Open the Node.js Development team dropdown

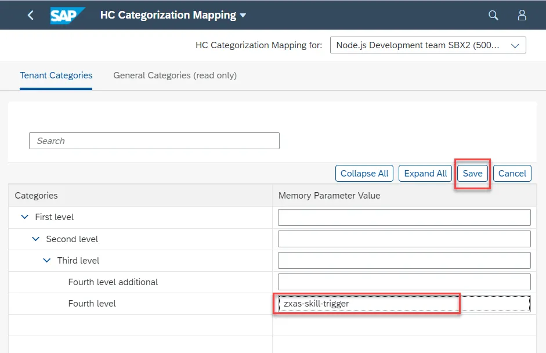point(428,45)
